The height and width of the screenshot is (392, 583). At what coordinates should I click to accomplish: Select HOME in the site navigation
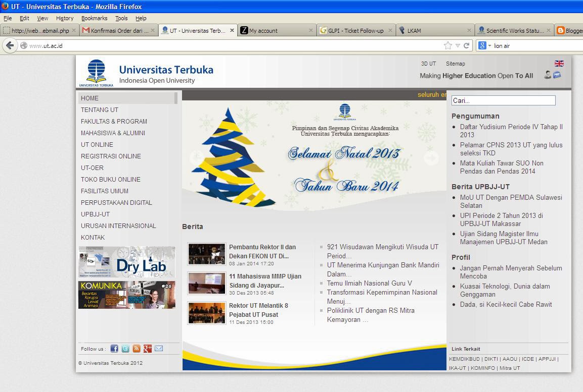coord(128,98)
